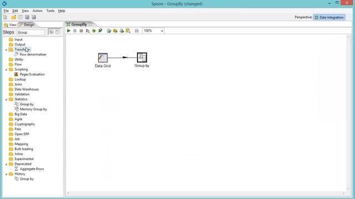
Task: Click the hop arrow between Data Grid and Group by
Action: [125, 57]
